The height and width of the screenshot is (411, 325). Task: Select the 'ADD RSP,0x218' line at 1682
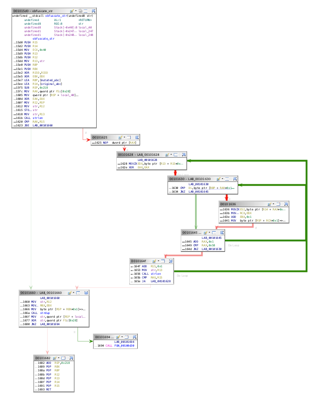pyautogui.click(x=52, y=363)
